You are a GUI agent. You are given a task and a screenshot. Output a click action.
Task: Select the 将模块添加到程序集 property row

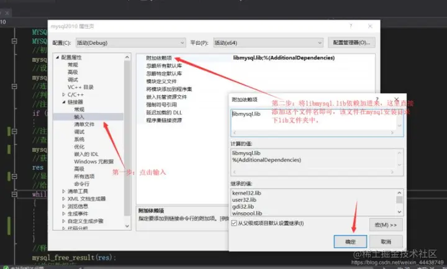coord(169,89)
